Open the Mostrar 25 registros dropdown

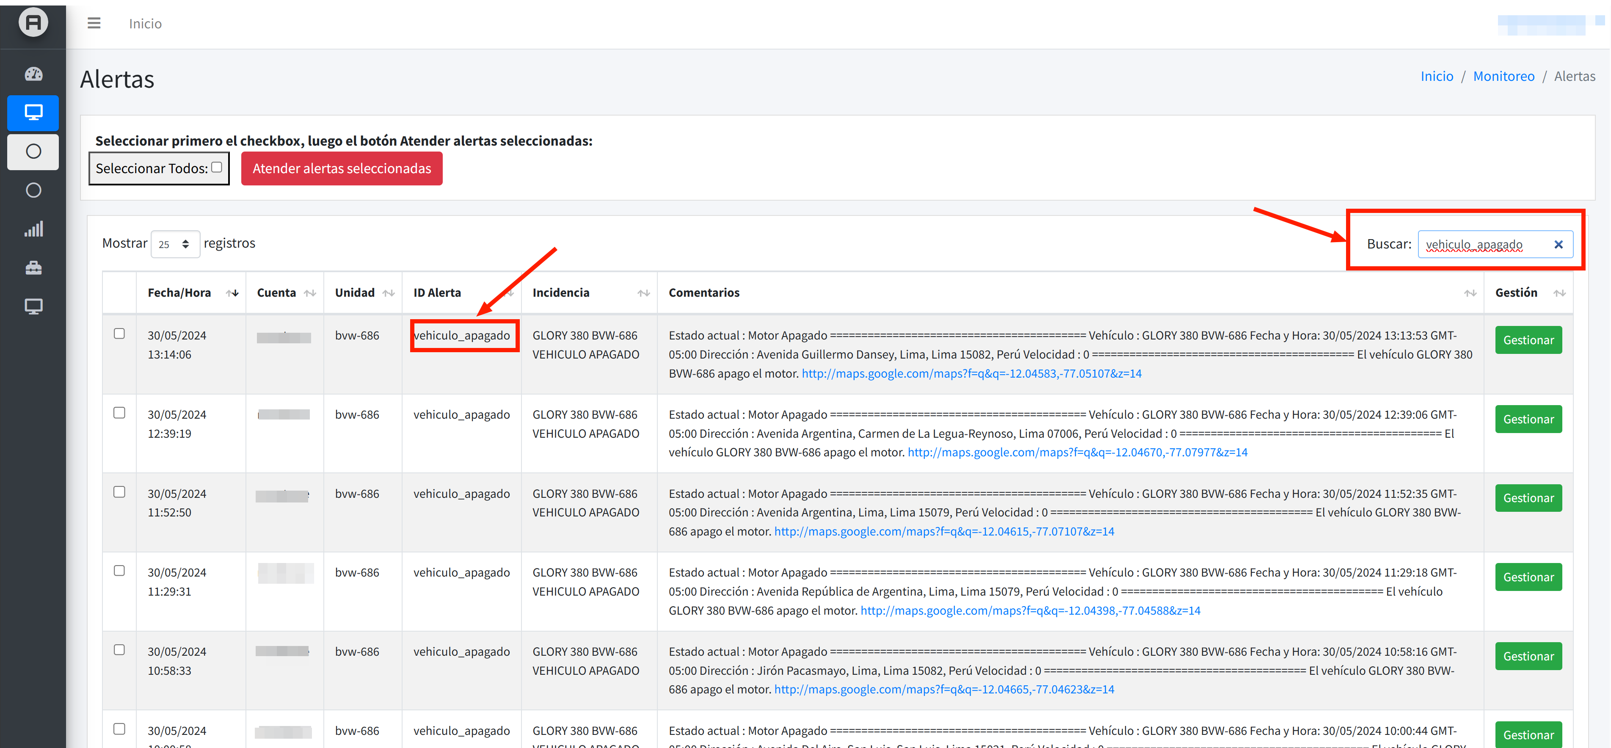(175, 244)
